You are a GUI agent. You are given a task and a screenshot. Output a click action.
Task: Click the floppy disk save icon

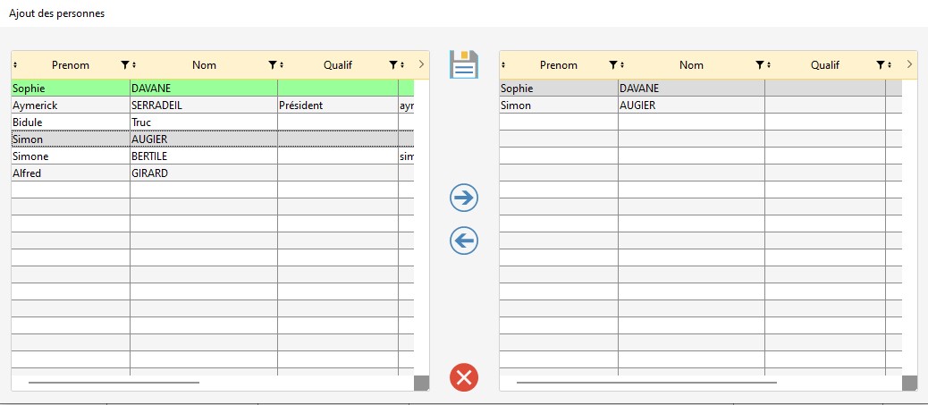(x=463, y=65)
